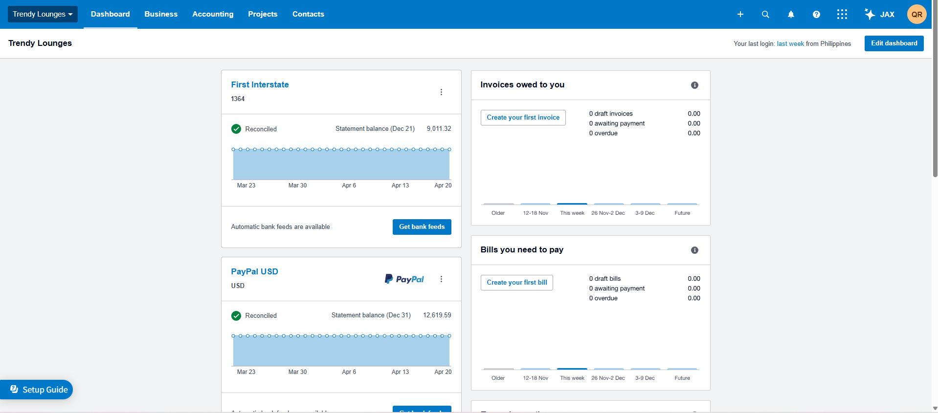This screenshot has height=413, width=938.
Task: Click the account number 1364
Action: click(238, 99)
